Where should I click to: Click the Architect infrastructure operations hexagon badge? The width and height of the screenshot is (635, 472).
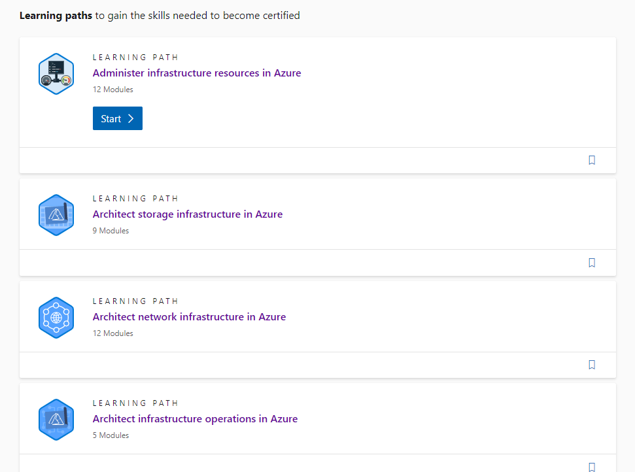(x=56, y=420)
